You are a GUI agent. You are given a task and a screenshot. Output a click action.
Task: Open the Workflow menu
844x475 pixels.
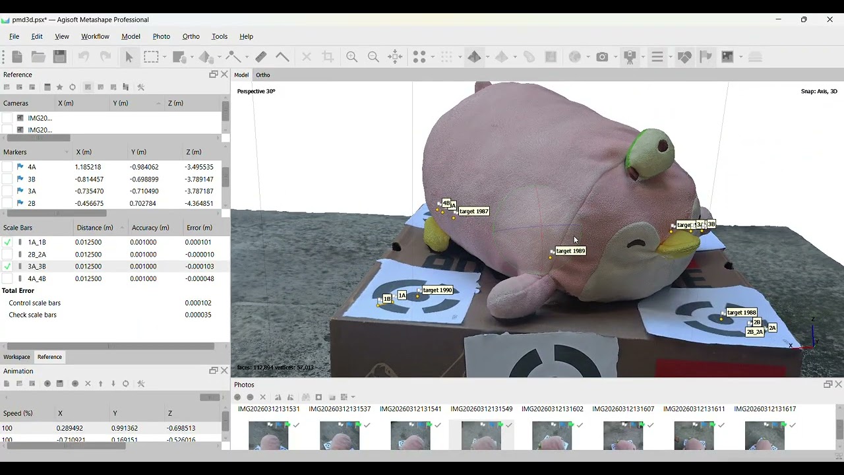95,36
